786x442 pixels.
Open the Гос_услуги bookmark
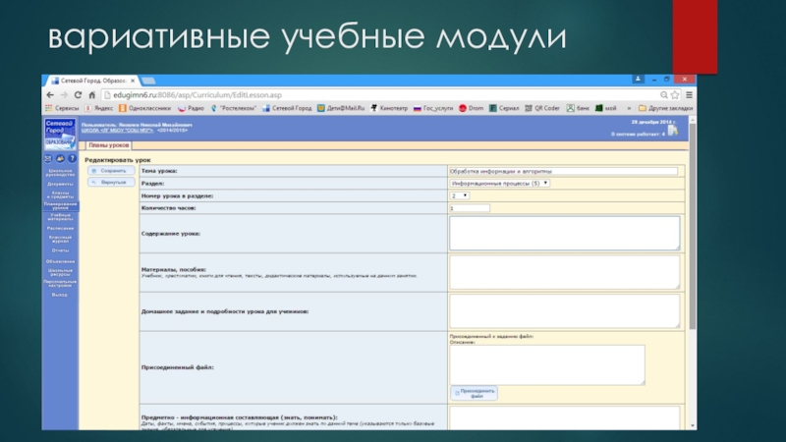pyautogui.click(x=433, y=108)
